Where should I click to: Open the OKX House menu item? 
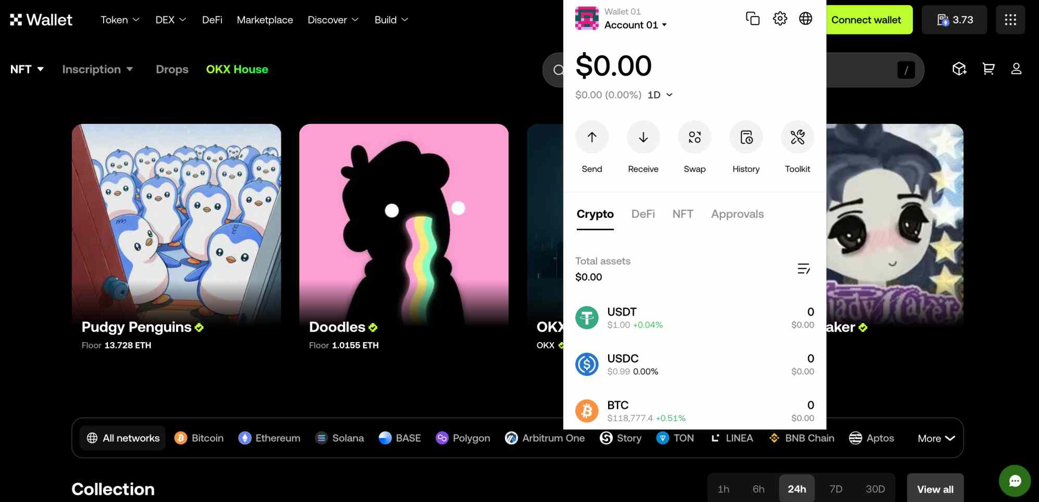237,69
